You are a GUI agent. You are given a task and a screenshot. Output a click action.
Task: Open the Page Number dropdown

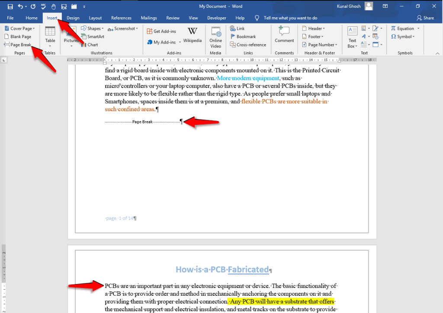pyautogui.click(x=319, y=45)
